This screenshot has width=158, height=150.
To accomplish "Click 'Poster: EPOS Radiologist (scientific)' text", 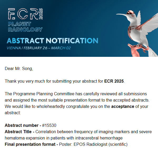I will click(x=93, y=144).
